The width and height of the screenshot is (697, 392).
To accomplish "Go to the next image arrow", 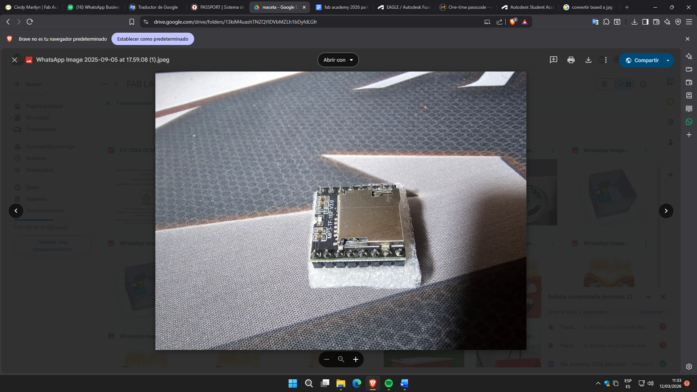I will coord(666,211).
